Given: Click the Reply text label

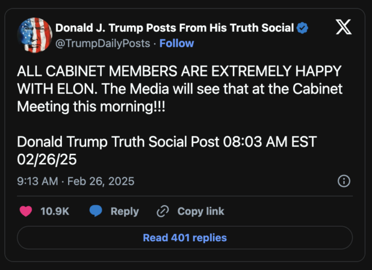Looking at the screenshot, I should pyautogui.click(x=125, y=211).
